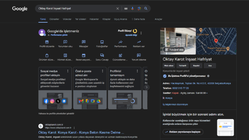249x140 pixels.
Task: Open the Mesajlar shortcut
Action: [84, 44]
